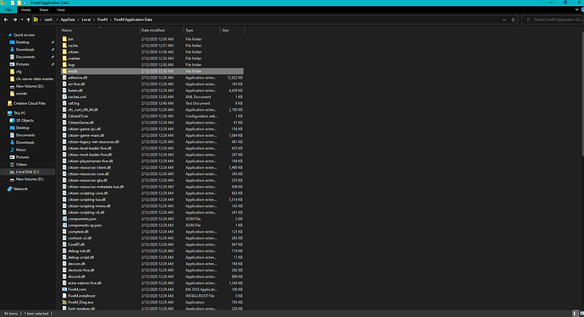Image resolution: width=584 pixels, height=317 pixels.
Task: Select the FiveM.installroot file icon
Action: [x=64, y=296]
